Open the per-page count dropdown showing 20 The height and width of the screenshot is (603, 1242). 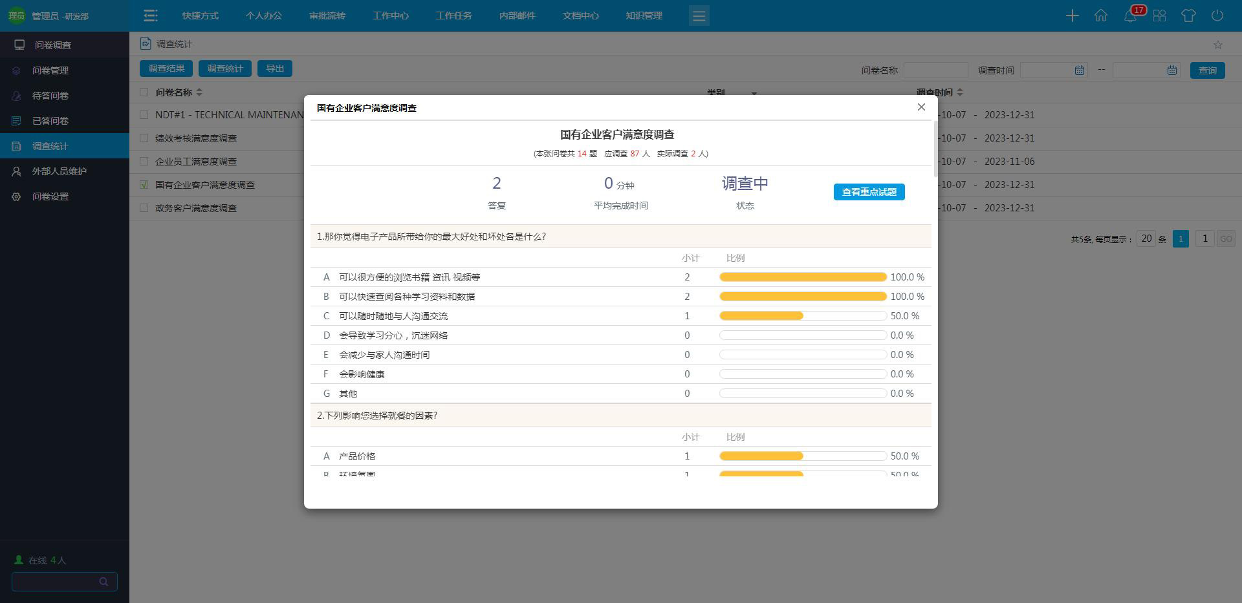pyautogui.click(x=1148, y=238)
